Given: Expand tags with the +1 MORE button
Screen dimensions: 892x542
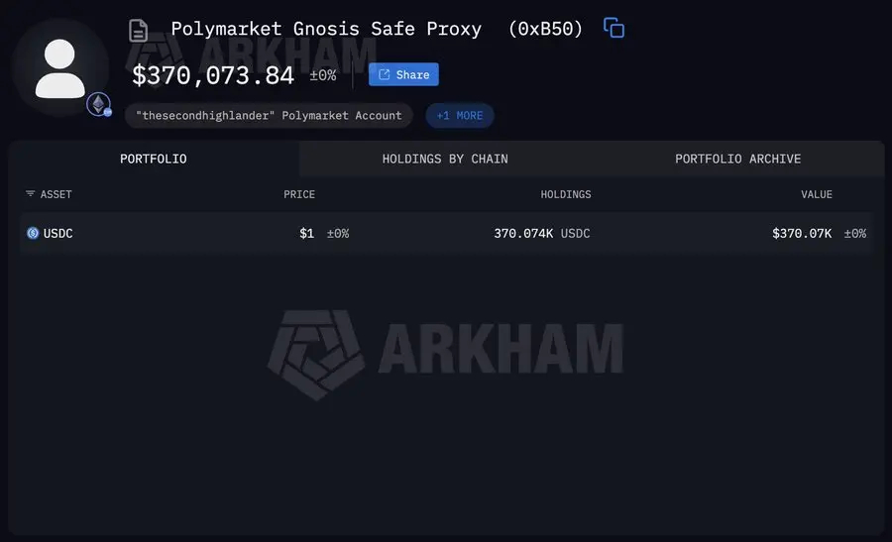Looking at the screenshot, I should tap(460, 116).
